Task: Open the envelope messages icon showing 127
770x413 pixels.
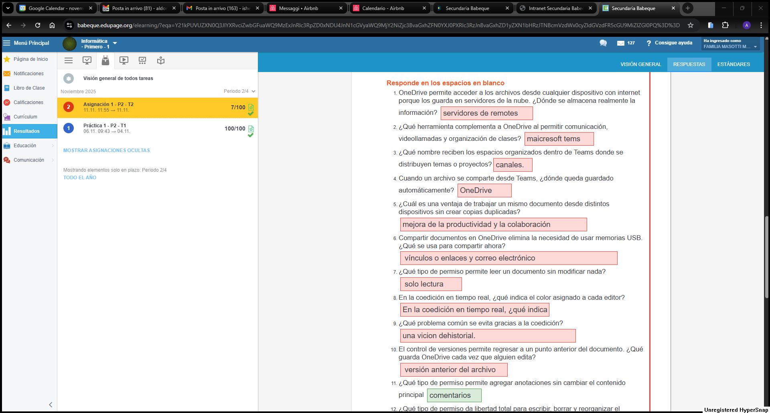Action: pyautogui.click(x=621, y=43)
